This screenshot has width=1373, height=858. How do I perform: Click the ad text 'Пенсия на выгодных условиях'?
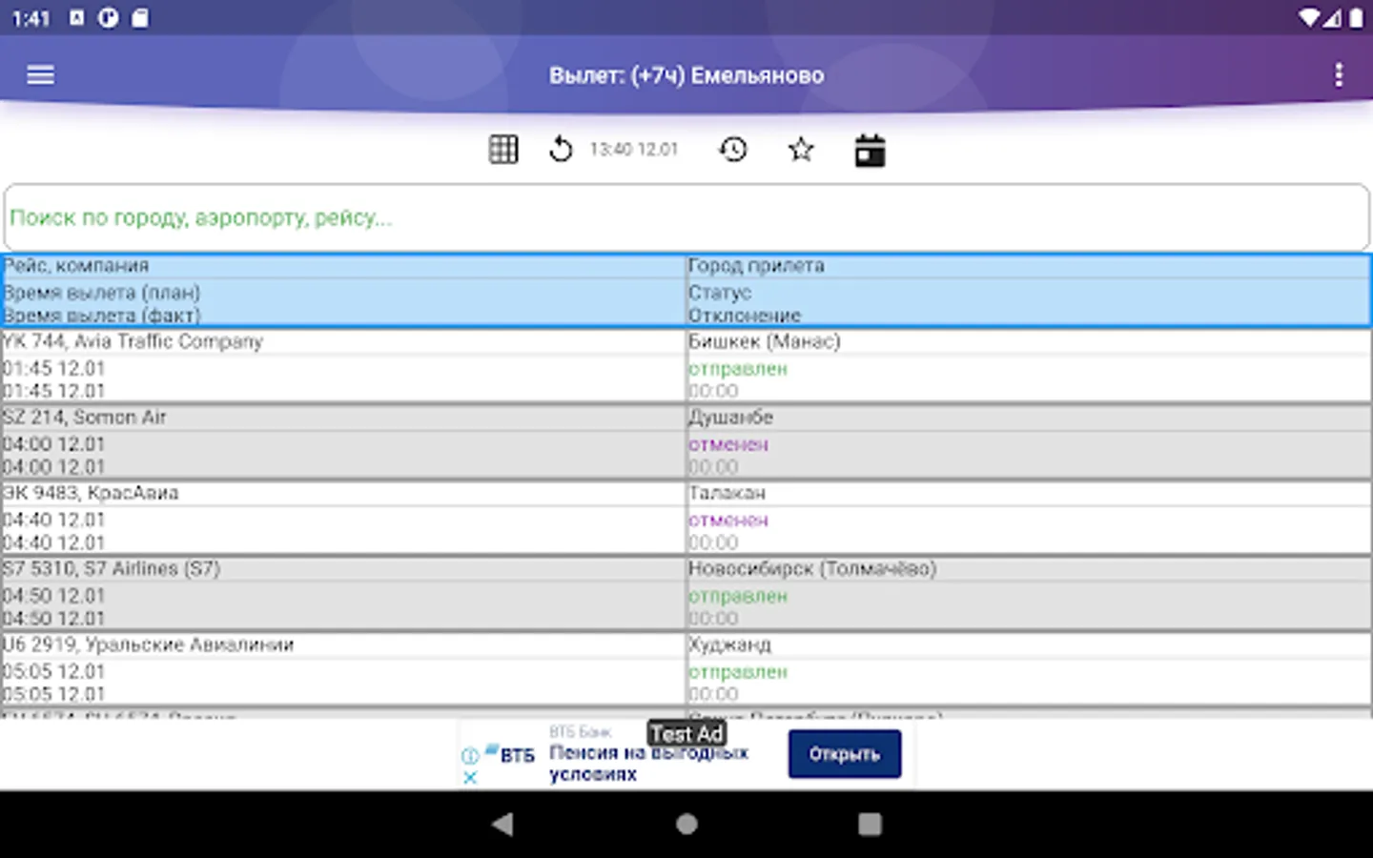648,764
